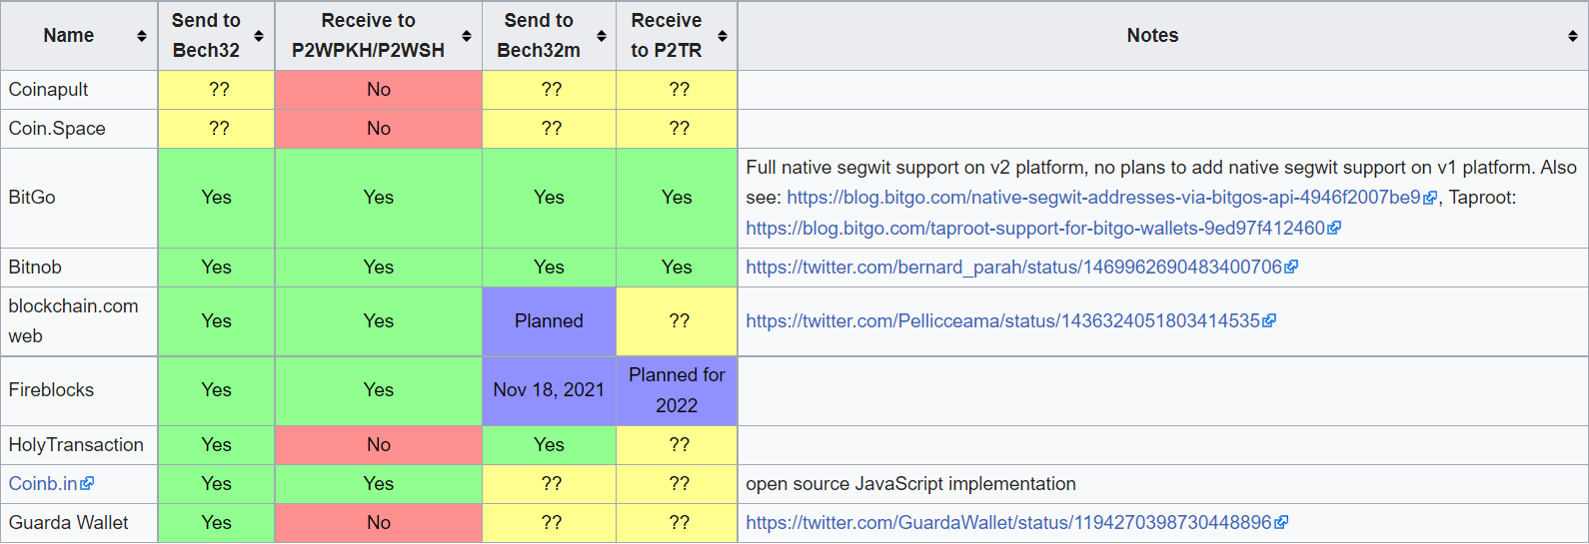The image size is (1589, 544).
Task: Sort by Receive to P2WPKH/P2WSH arrows
Action: point(467,36)
